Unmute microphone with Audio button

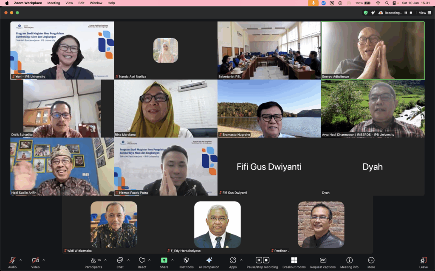click(13, 260)
